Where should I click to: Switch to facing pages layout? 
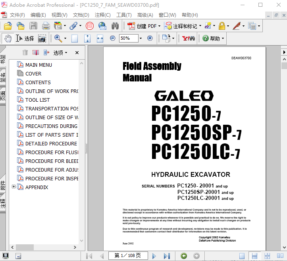coord(280,256)
